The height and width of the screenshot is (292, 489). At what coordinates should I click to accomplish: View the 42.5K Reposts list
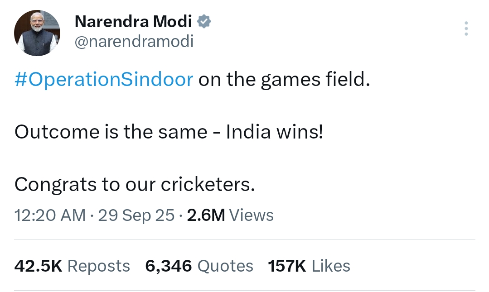pos(72,266)
